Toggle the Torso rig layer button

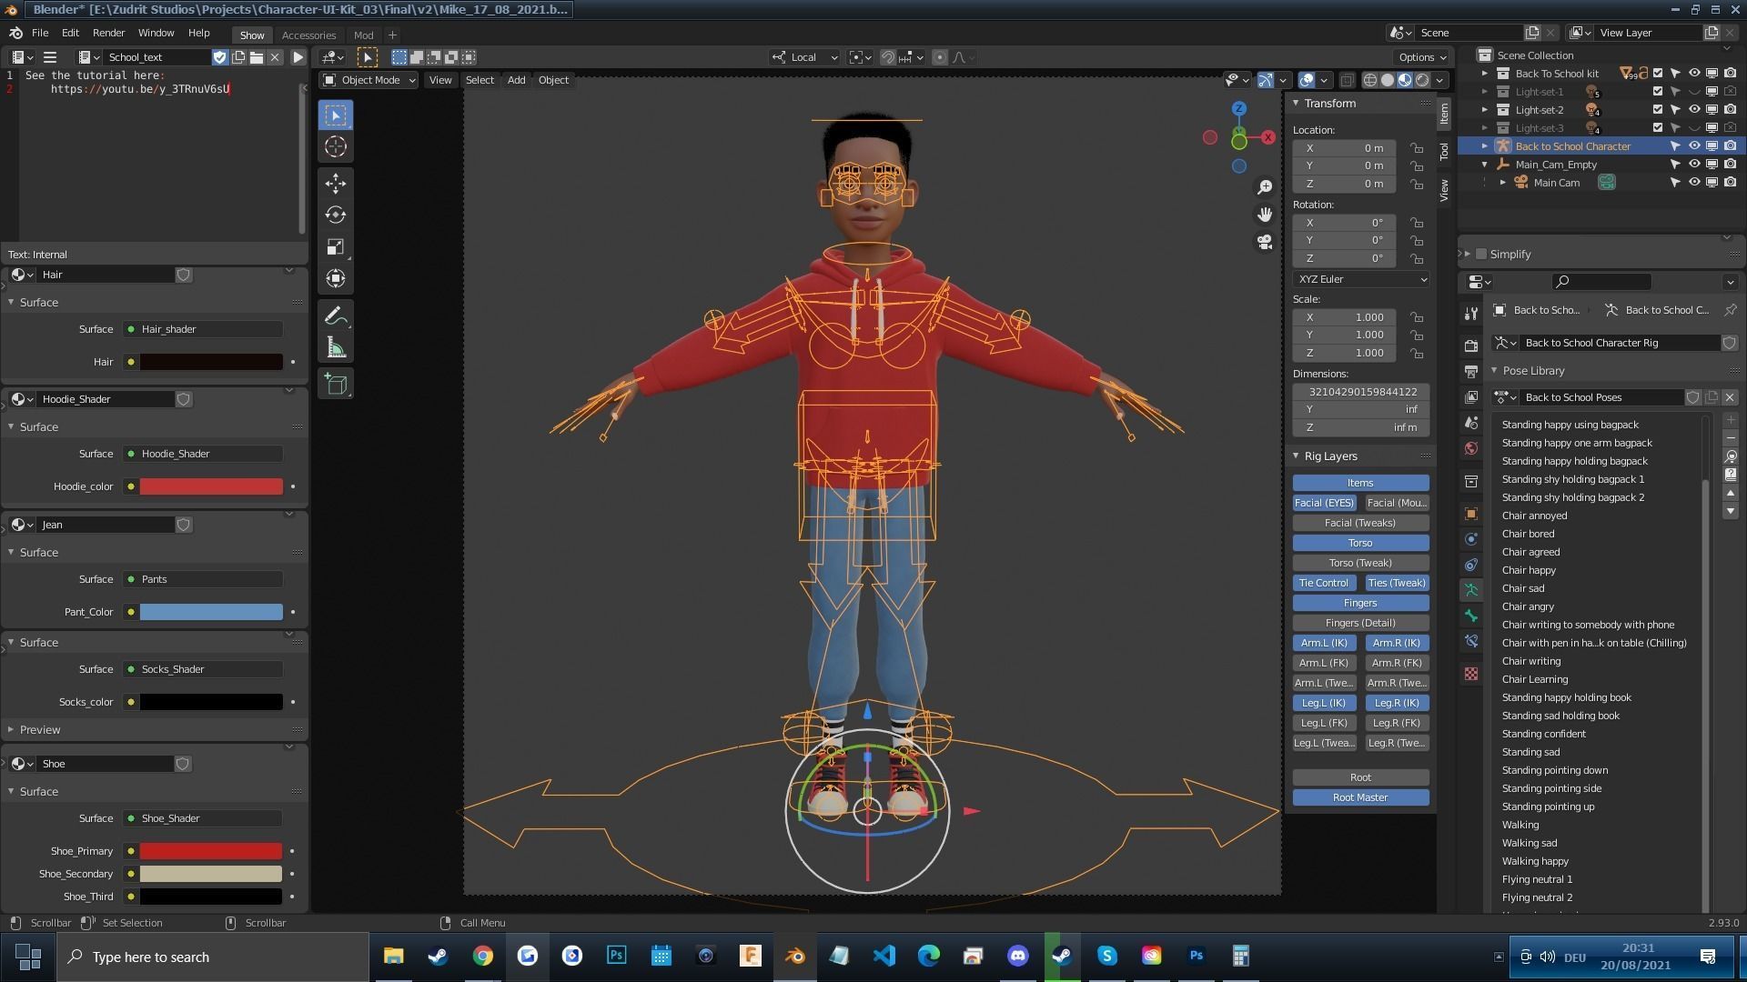coord(1360,543)
